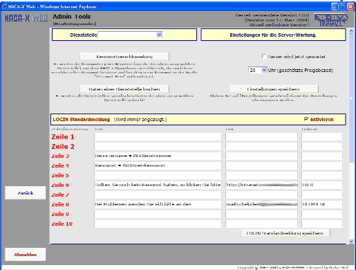The image size is (356, 270).
Task: Click the Zeile 1 text field
Action: pos(158,136)
